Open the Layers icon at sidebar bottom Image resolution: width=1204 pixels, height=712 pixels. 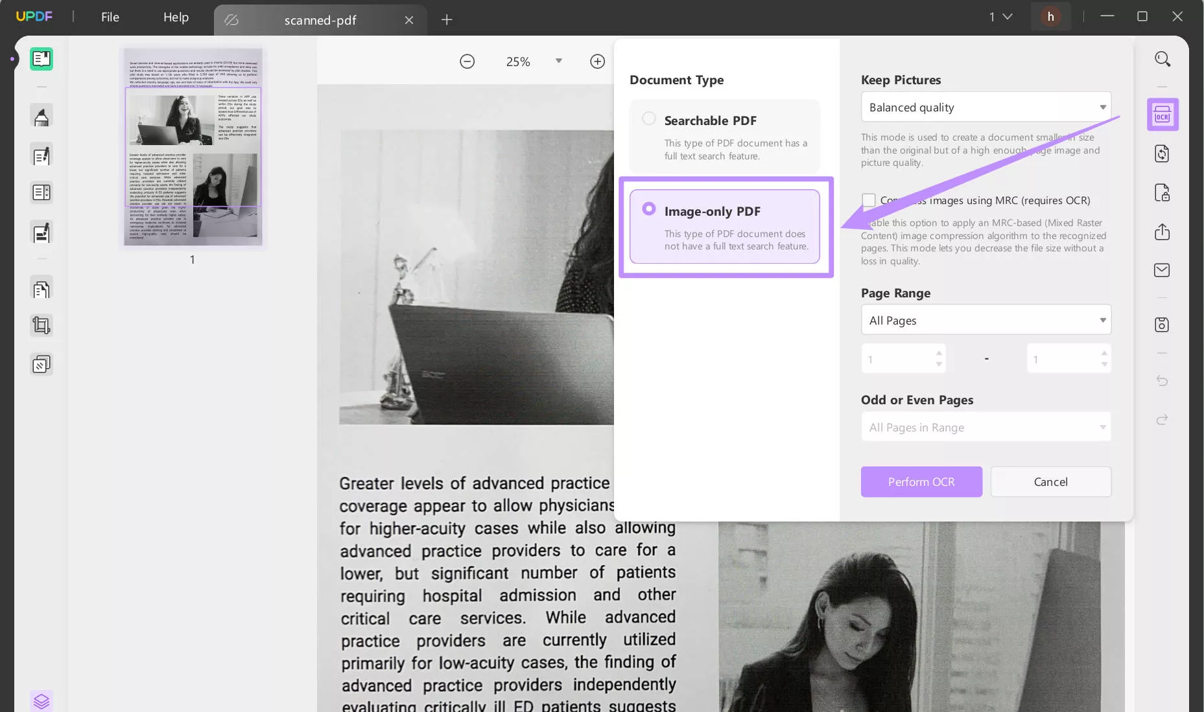pyautogui.click(x=41, y=701)
